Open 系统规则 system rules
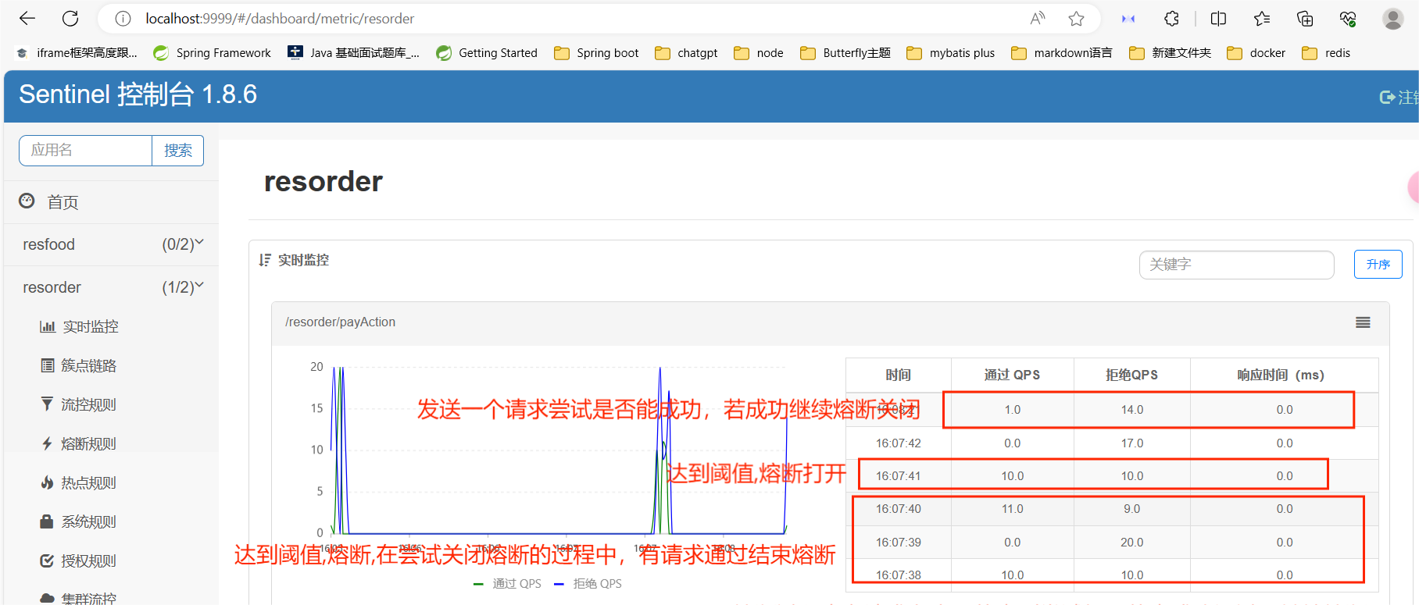The image size is (1419, 605). (x=88, y=522)
